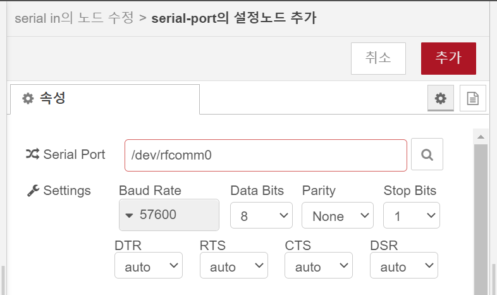Open the RTS auto dropdown

click(x=233, y=265)
